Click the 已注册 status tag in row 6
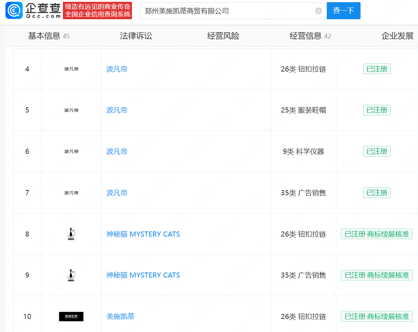This screenshot has width=418, height=332. tap(377, 151)
